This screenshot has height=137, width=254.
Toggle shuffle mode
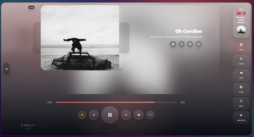tap(82, 115)
